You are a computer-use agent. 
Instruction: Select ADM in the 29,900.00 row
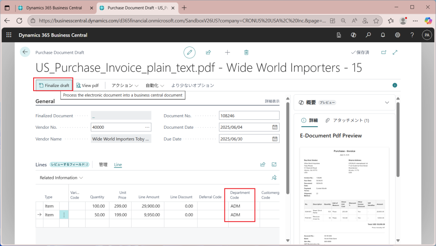[x=244, y=206]
